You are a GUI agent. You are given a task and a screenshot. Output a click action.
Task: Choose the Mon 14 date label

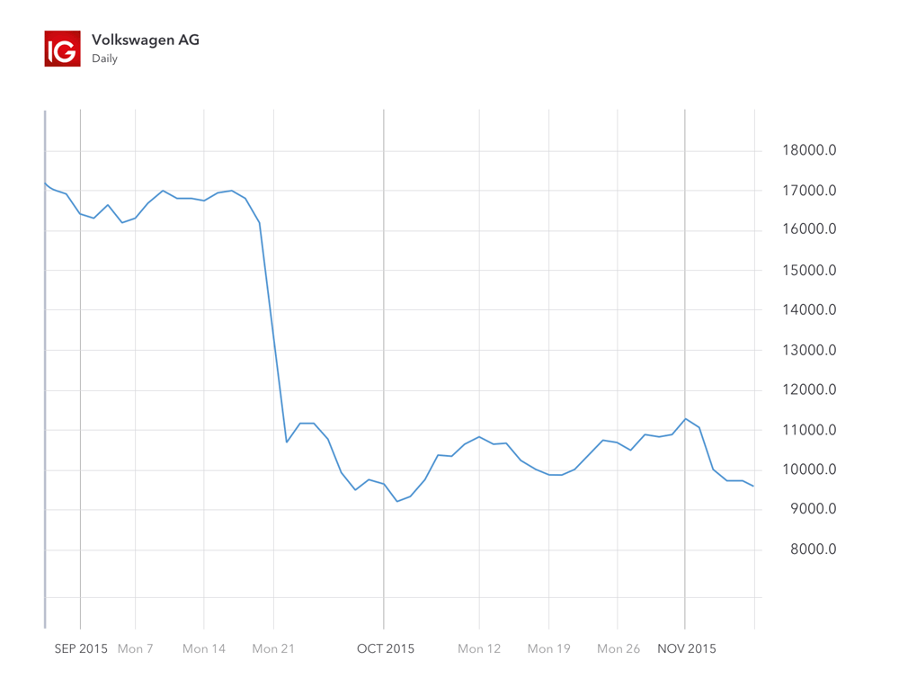204,648
